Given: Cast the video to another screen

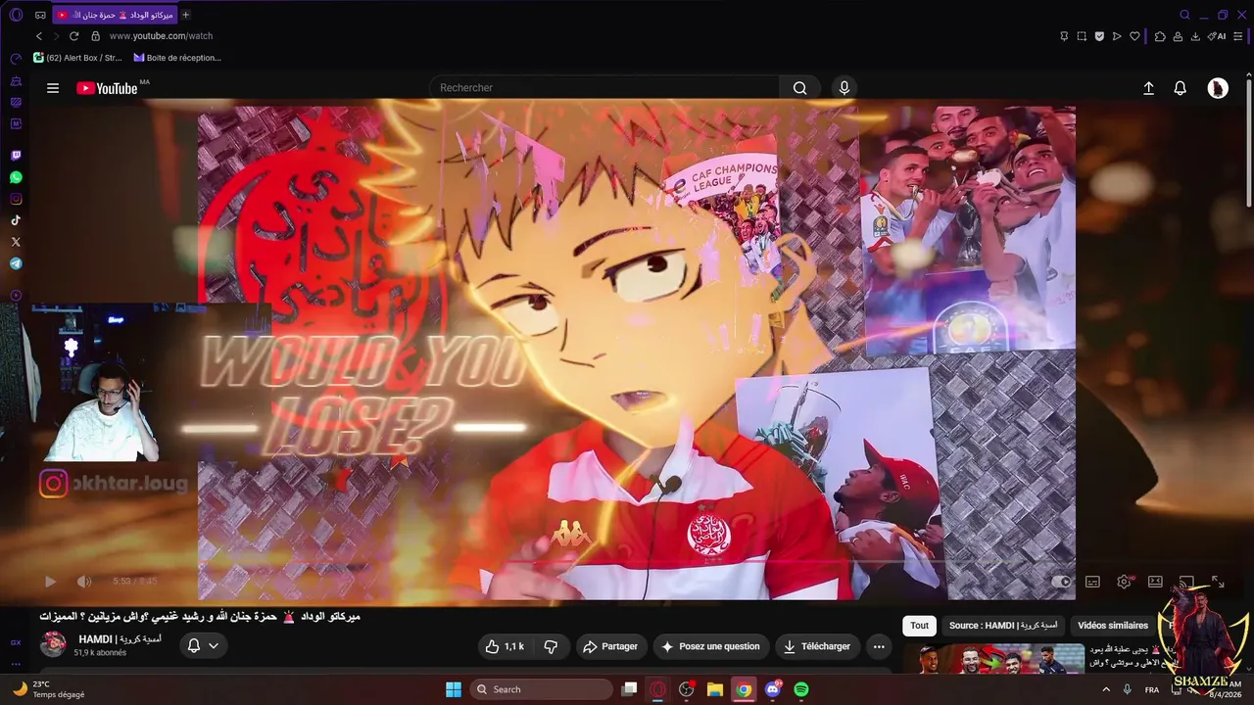Looking at the screenshot, I should coord(1186,582).
